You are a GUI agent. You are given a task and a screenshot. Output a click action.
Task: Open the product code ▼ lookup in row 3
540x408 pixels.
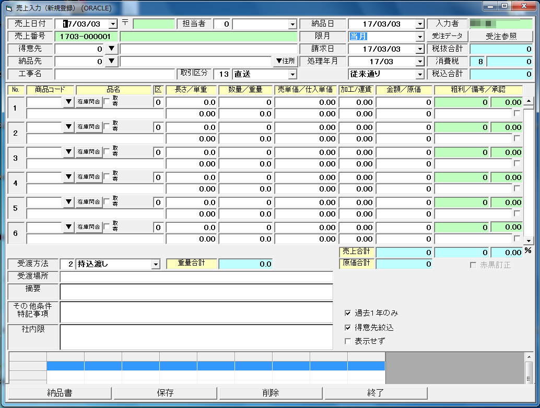[69, 152]
